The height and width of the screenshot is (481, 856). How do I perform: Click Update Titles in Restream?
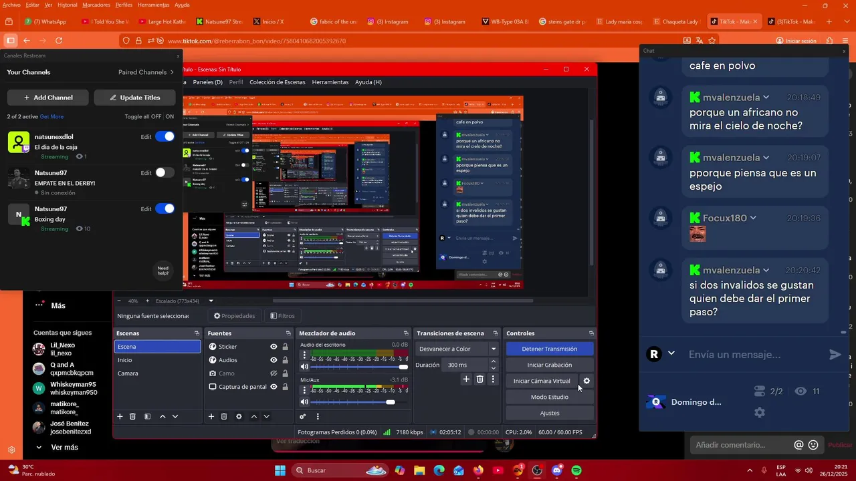(x=134, y=98)
